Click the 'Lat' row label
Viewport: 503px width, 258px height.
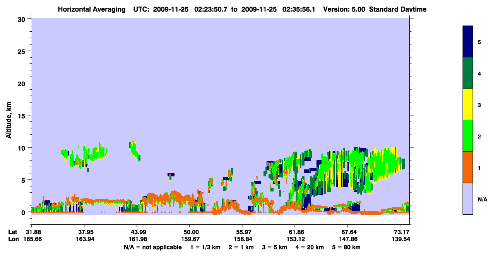[x=13, y=232]
